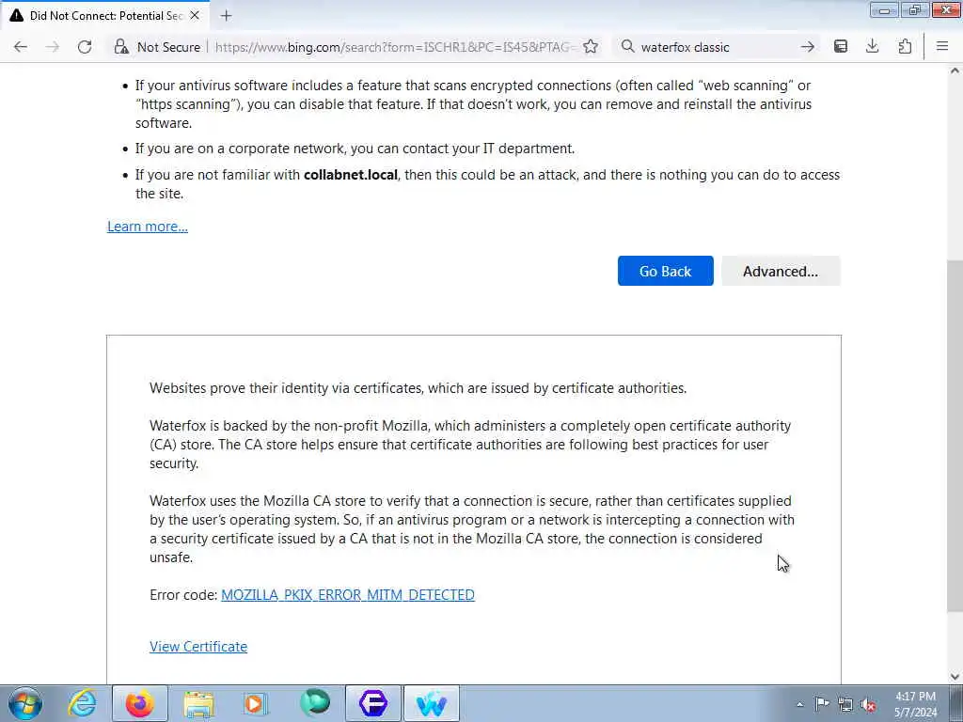This screenshot has height=722, width=963.
Task: Click the scrollbar up arrow
Action: coord(955,71)
